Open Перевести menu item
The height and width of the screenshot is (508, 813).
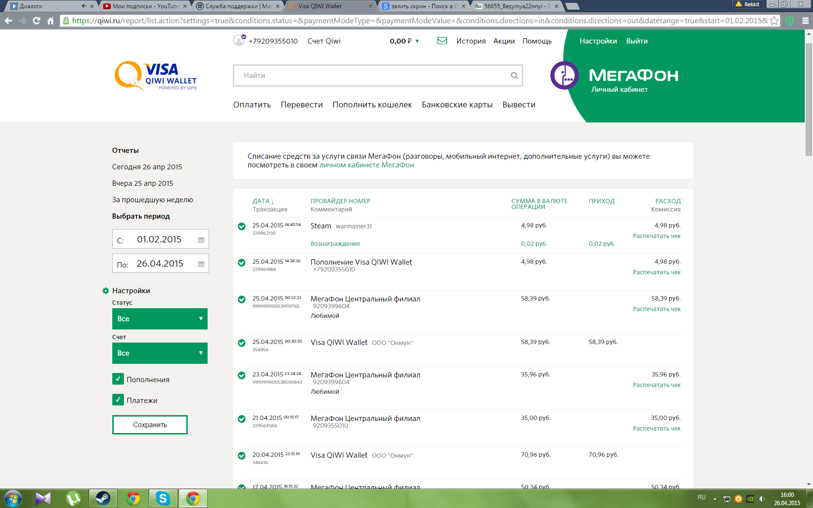301,105
